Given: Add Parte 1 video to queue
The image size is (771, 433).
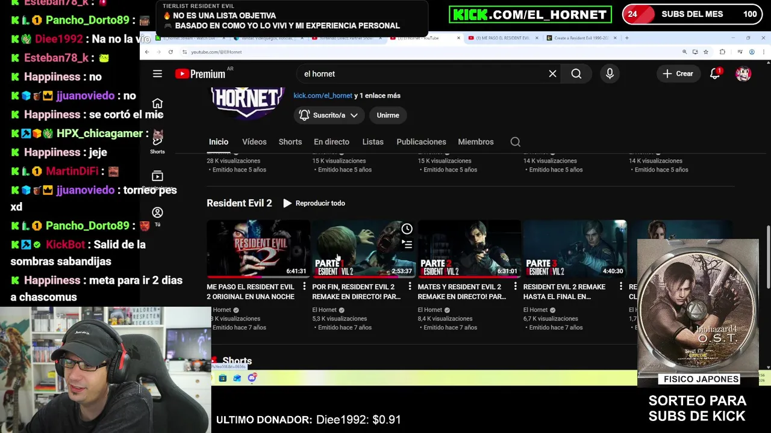Looking at the screenshot, I should 407,244.
